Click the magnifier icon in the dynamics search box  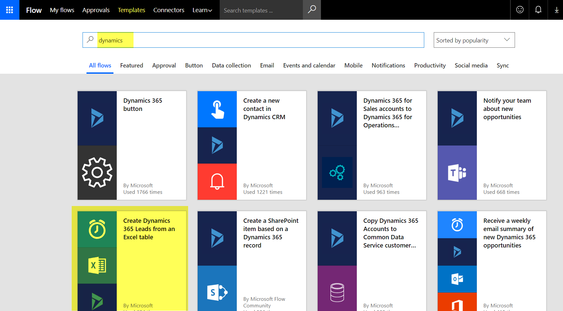click(x=90, y=40)
